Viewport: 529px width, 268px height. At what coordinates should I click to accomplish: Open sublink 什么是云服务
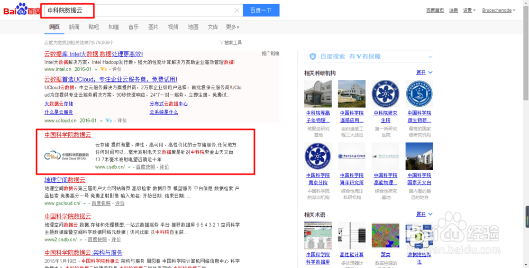click(59, 112)
